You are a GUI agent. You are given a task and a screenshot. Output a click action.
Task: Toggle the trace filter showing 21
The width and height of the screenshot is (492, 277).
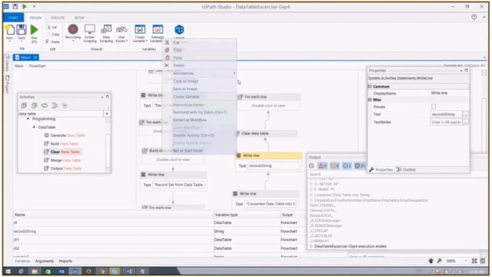360,166
